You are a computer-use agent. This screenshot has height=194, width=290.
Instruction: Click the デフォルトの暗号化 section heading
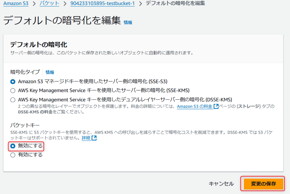tap(39, 44)
